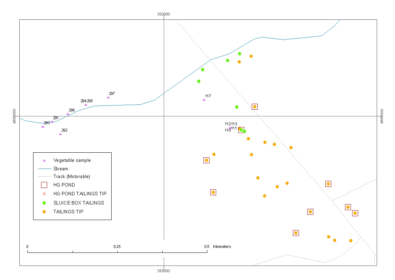Select the triangle marker labeled 292
The image size is (395, 280).
[61, 134]
